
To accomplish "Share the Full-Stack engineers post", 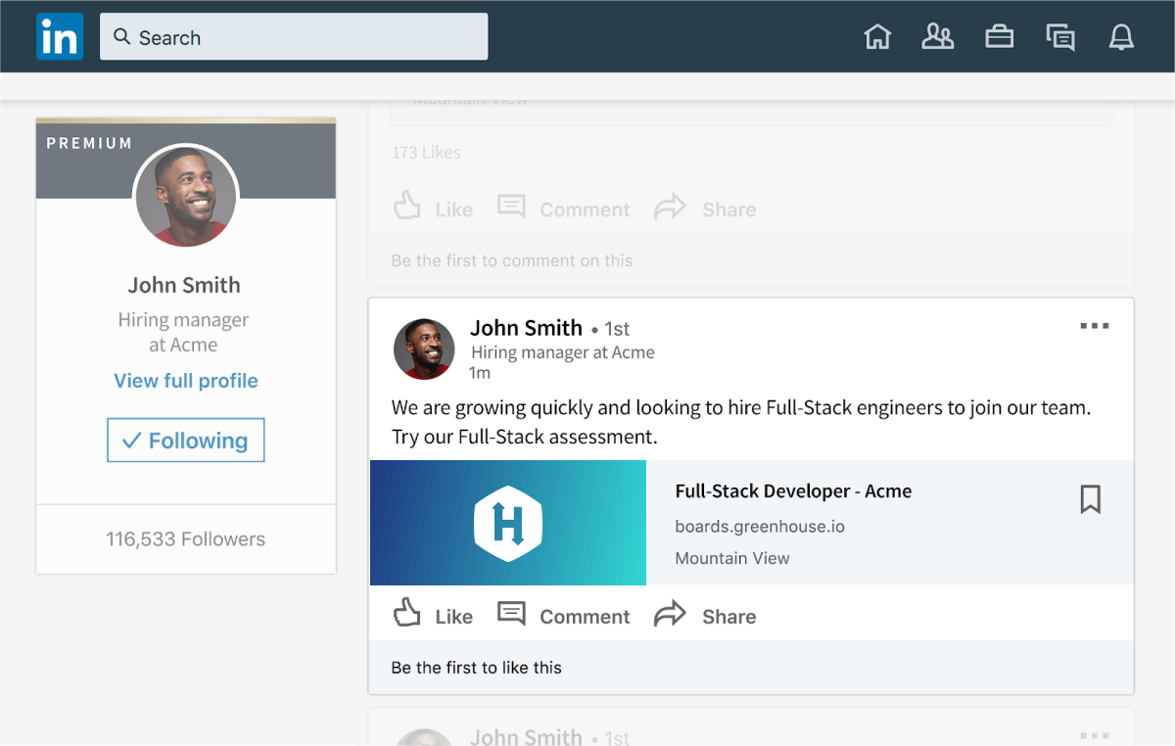I will (705, 615).
